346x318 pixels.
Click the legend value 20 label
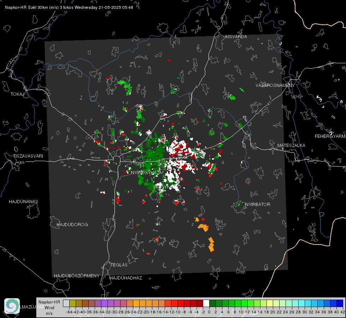tap(273, 312)
